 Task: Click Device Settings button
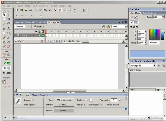(x=64, y=110)
